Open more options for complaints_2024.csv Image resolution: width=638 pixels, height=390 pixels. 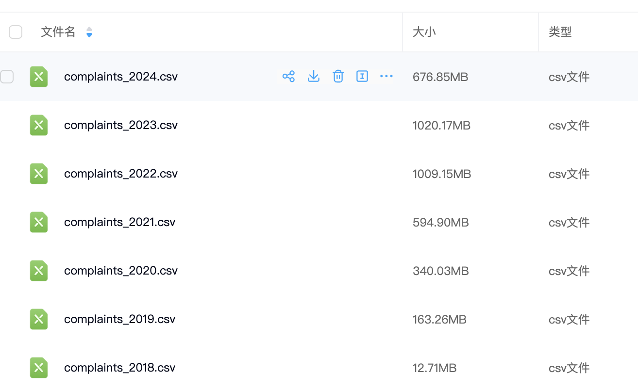coord(386,76)
